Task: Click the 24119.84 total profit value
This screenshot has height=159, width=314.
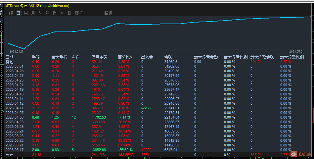Action: pyautogui.click(x=99, y=155)
